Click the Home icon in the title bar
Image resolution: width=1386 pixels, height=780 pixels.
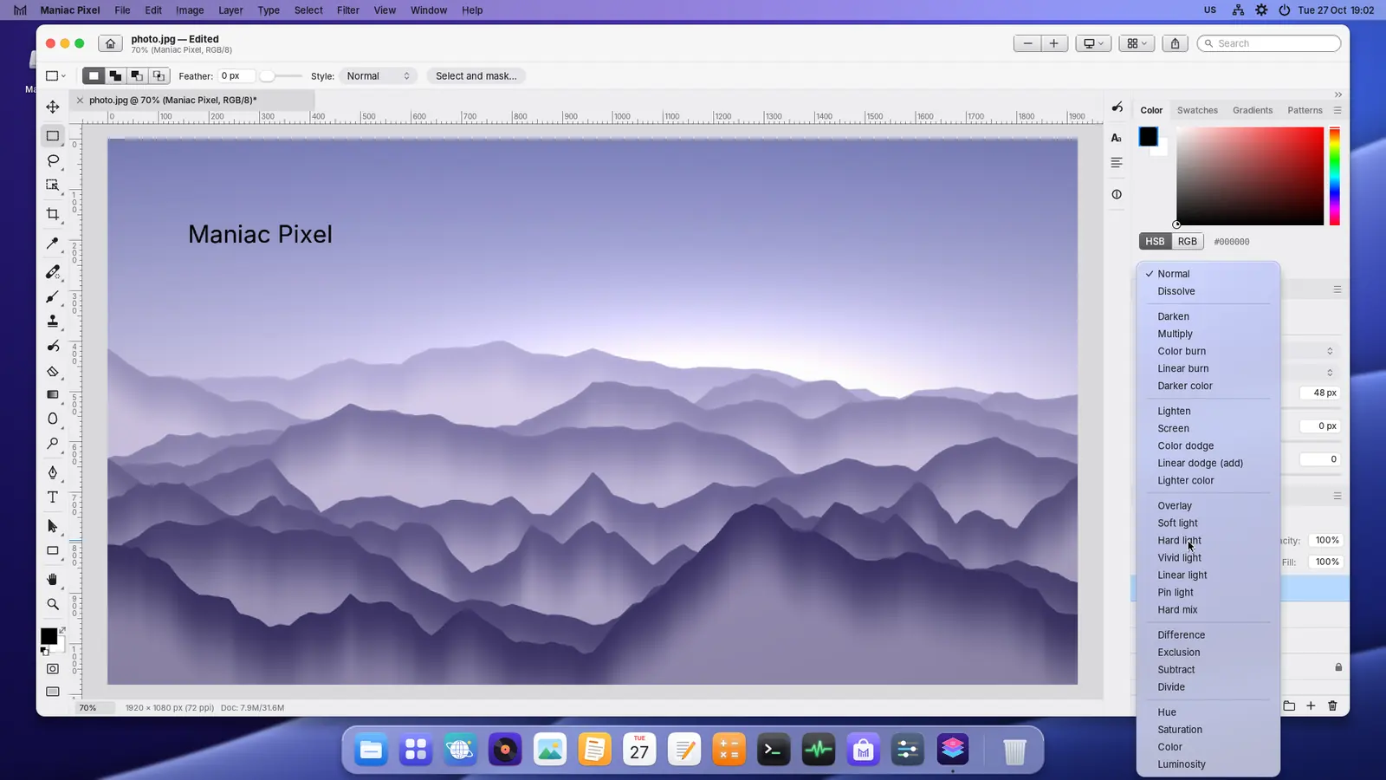click(110, 43)
